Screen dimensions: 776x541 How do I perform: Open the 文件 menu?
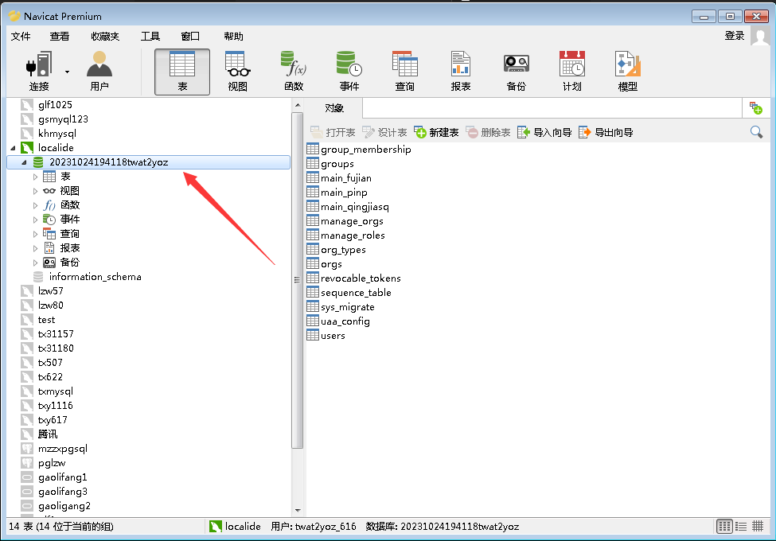(x=21, y=36)
